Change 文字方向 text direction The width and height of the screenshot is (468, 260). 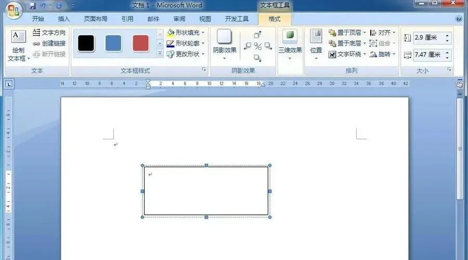tap(49, 32)
